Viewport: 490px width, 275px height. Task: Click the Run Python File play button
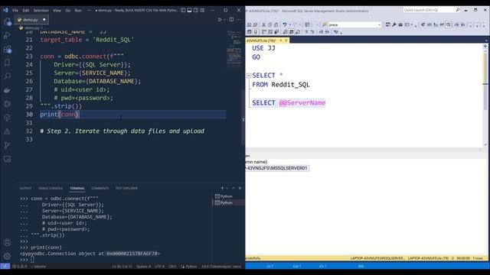(x=220, y=19)
